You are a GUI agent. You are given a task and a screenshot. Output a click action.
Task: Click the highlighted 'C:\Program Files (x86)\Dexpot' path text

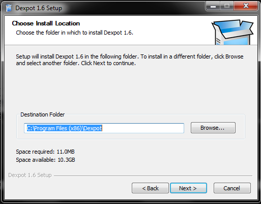click(65, 128)
